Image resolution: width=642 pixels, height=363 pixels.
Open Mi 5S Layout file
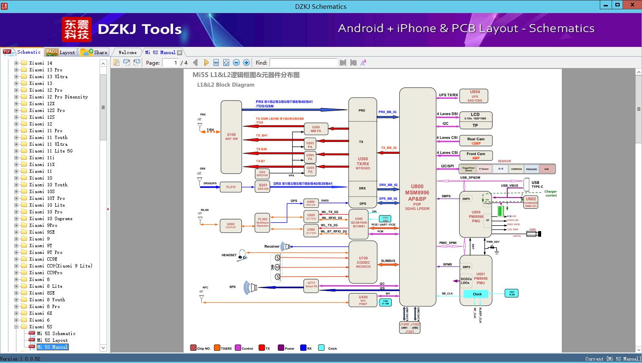click(52, 340)
